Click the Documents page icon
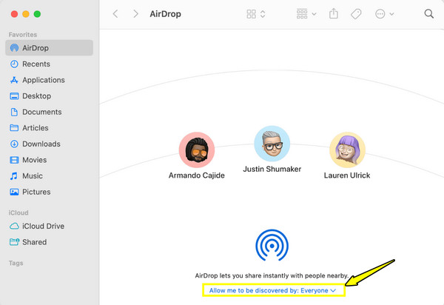Image resolution: width=444 pixels, height=305 pixels. (x=14, y=112)
